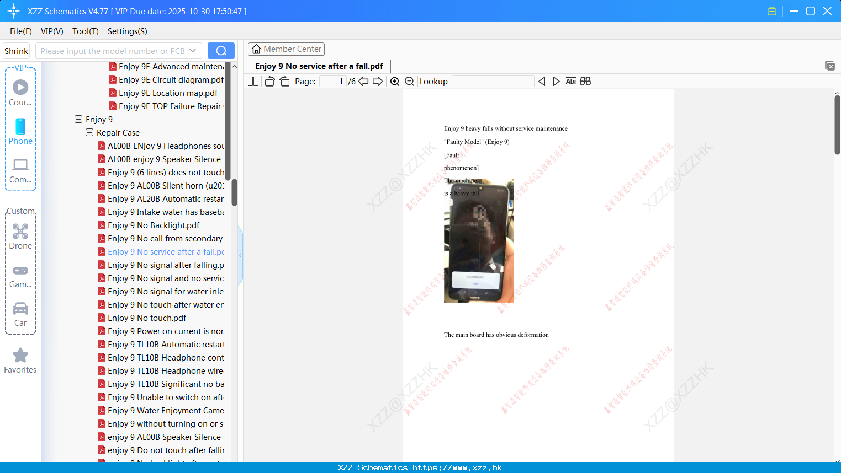841x473 pixels.
Task: Collapse the Enjoy 9 tree node
Action: (78, 119)
